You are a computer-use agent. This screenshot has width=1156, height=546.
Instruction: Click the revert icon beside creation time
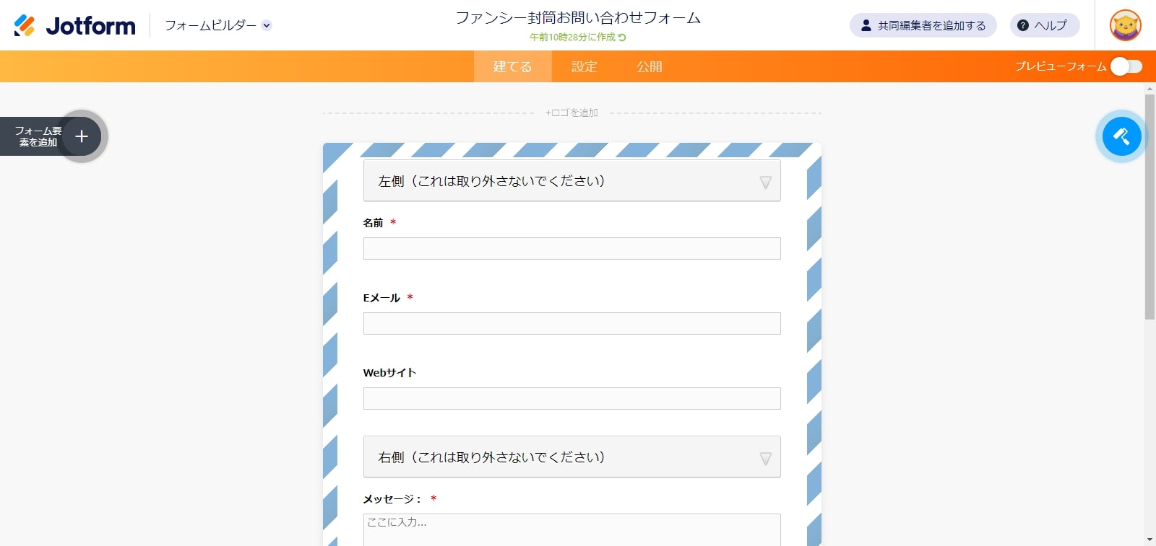(622, 38)
